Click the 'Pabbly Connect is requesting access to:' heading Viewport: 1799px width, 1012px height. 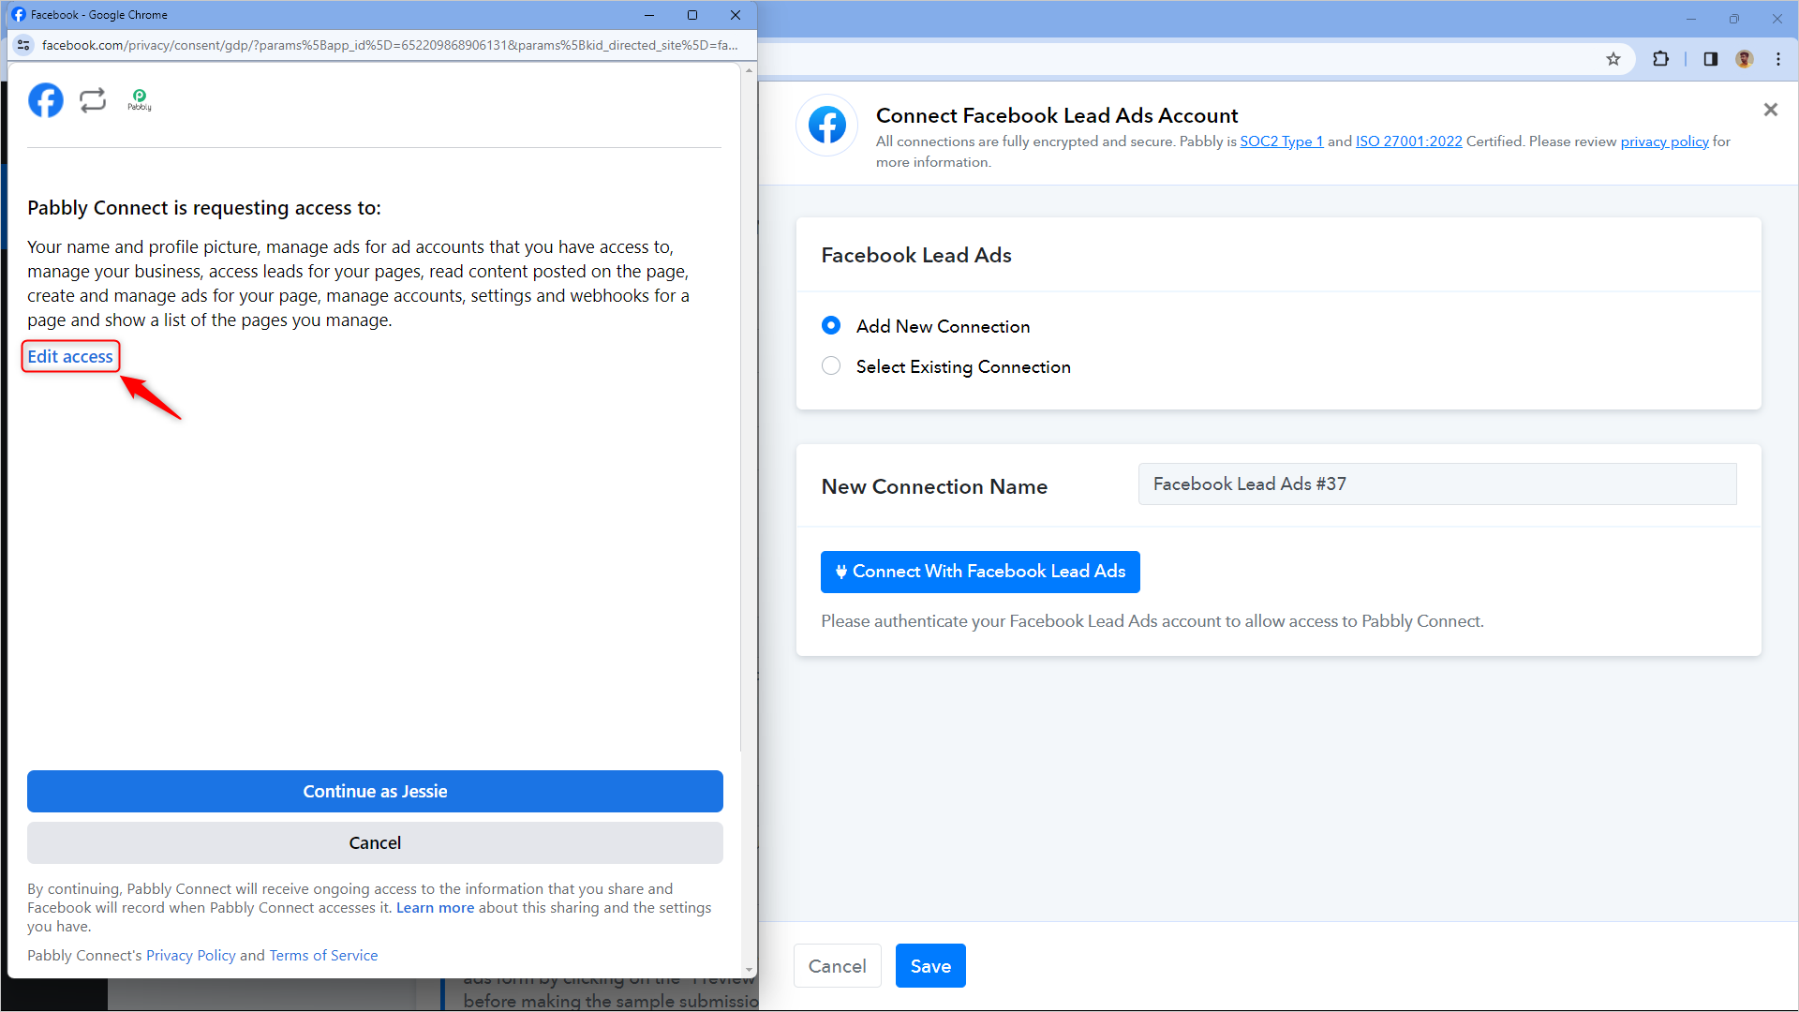pos(204,208)
